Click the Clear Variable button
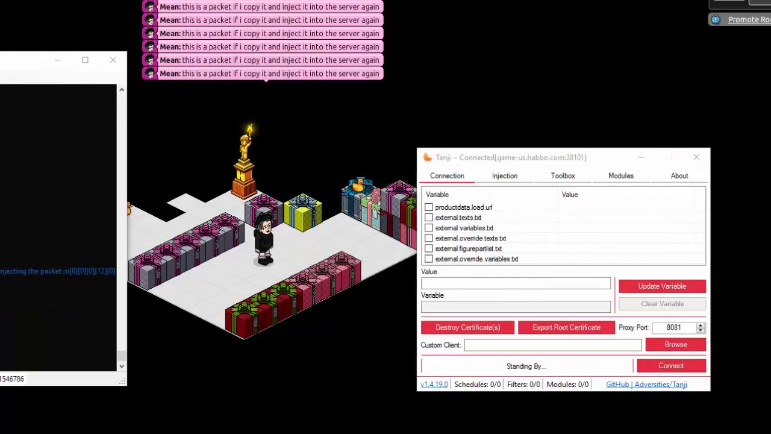This screenshot has width=771, height=434. [x=662, y=304]
